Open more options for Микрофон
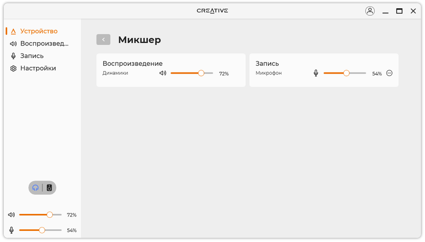The image size is (425, 242). 389,73
